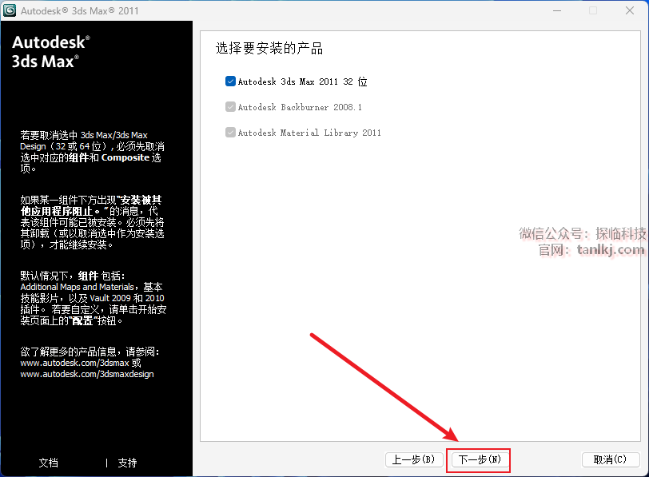The height and width of the screenshot is (477, 649).
Task: Open the 支持 link
Action: click(127, 463)
